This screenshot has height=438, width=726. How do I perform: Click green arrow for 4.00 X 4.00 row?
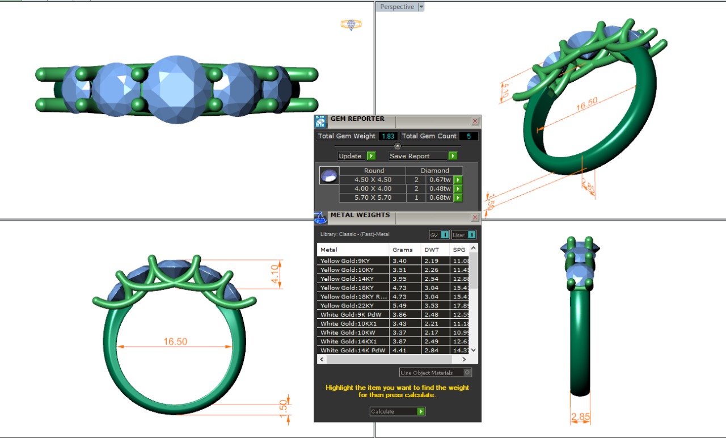(x=458, y=189)
